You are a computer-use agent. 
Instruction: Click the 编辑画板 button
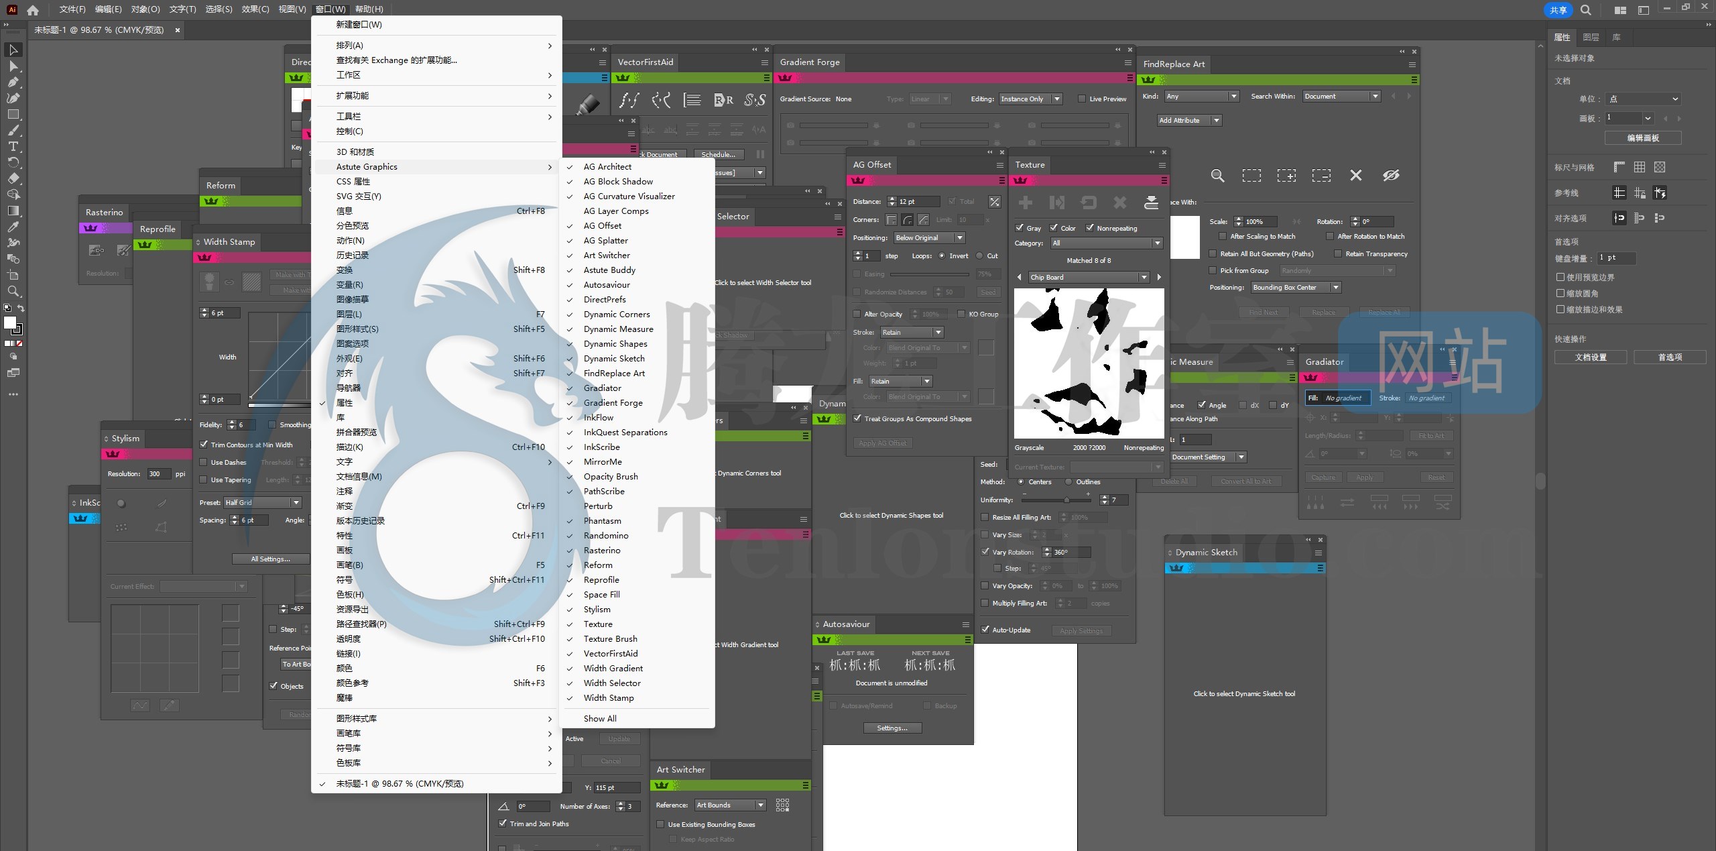point(1643,138)
